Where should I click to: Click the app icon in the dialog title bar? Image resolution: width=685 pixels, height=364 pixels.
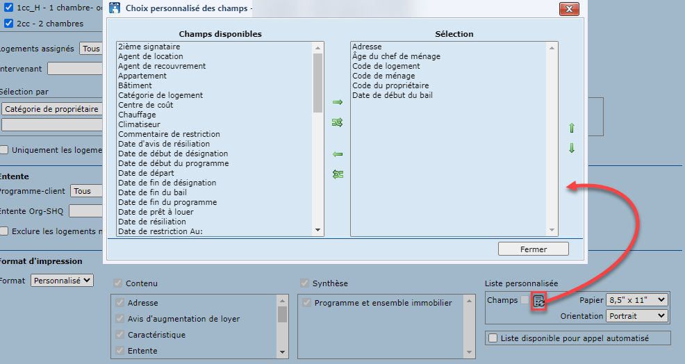[115, 9]
